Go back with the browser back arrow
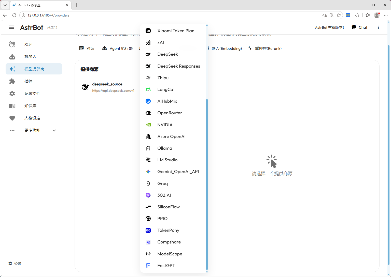The width and height of the screenshot is (391, 277). click(x=5, y=15)
